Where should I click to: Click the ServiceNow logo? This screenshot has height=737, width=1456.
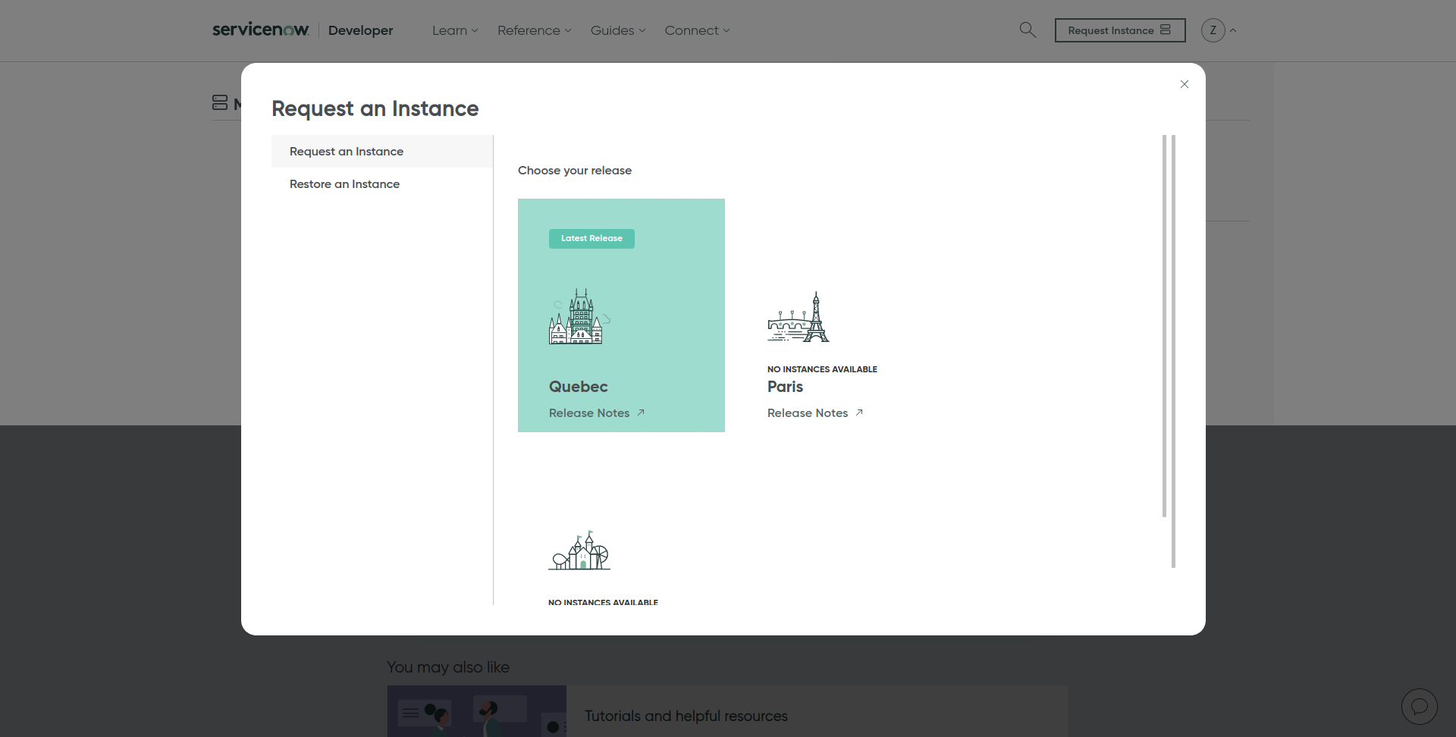coord(261,30)
